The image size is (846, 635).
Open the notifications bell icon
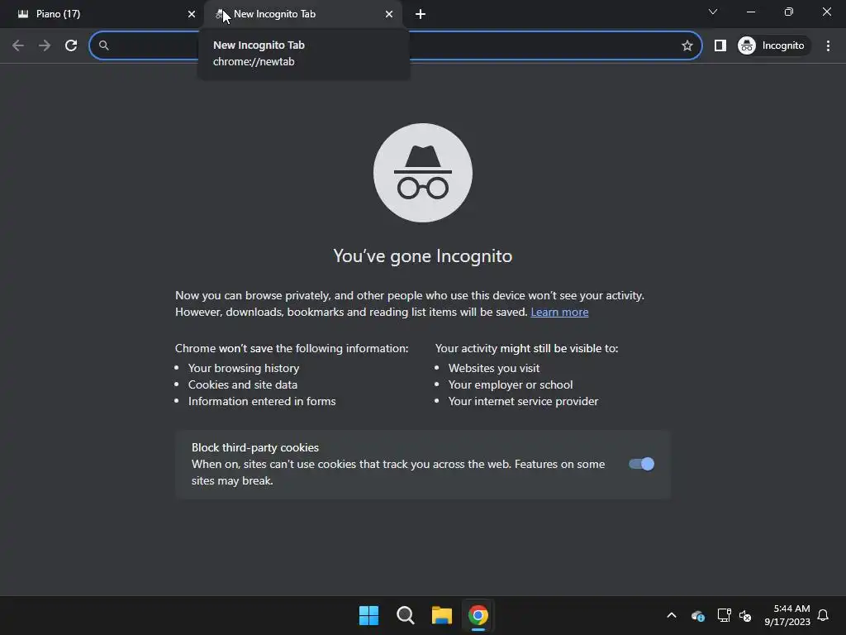823,615
